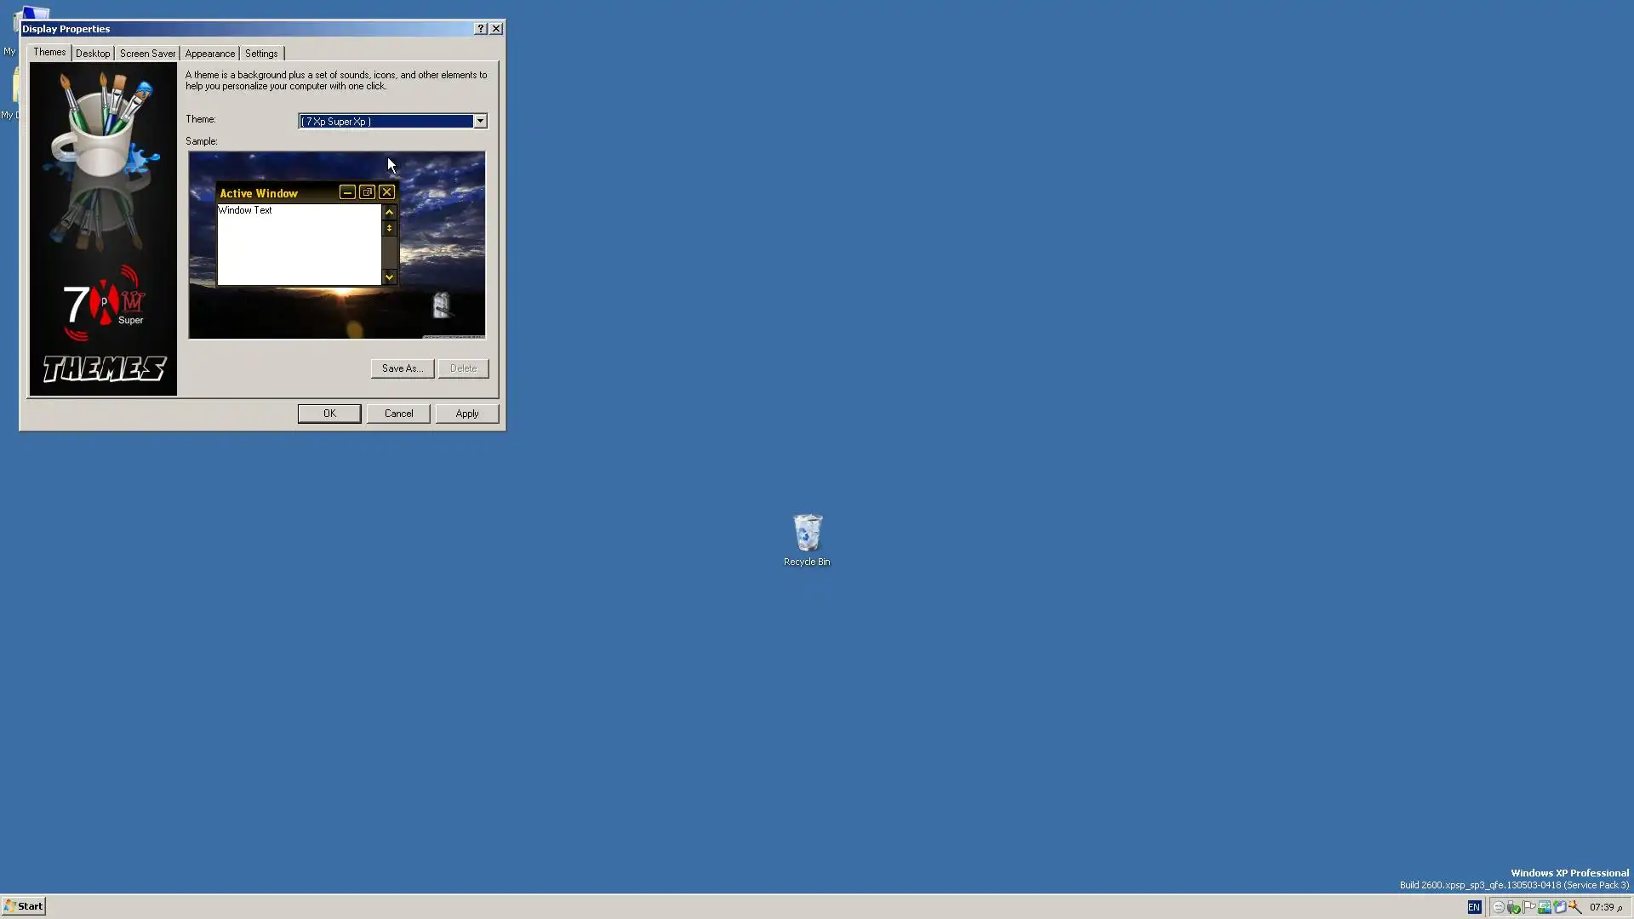
Task: Click the Cancel button
Action: coord(398,414)
